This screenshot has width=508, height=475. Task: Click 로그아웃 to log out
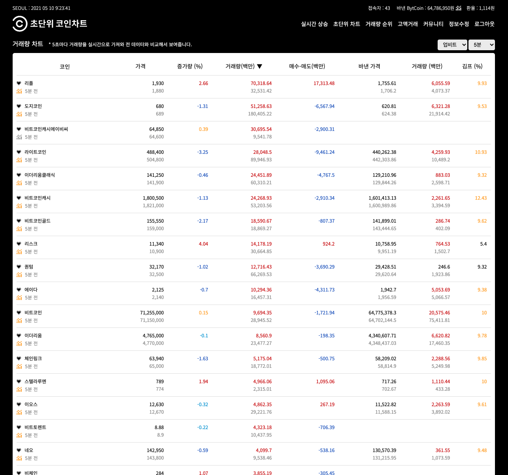click(485, 24)
